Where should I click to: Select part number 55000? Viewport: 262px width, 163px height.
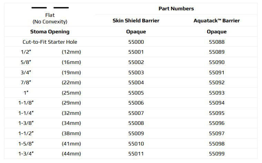(136, 42)
